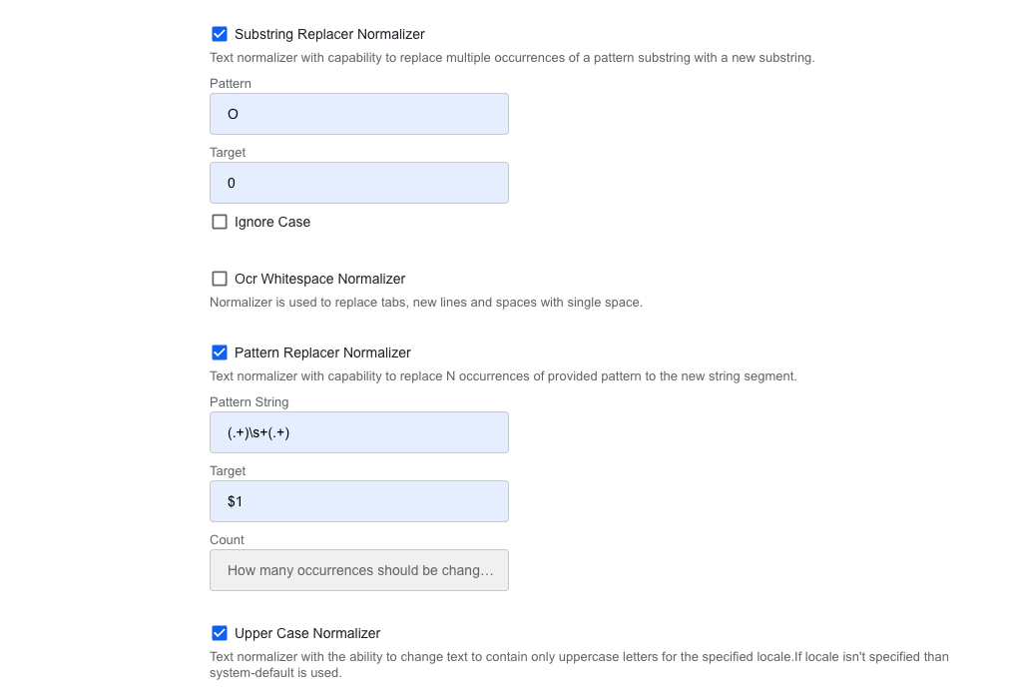The height and width of the screenshot is (688, 1009).
Task: Enable the Ignore Case checkbox
Action: (x=220, y=222)
